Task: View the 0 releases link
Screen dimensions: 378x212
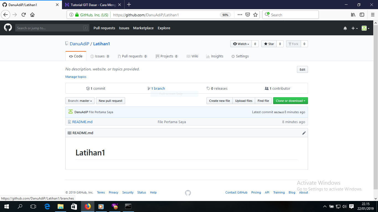Action: (x=217, y=88)
